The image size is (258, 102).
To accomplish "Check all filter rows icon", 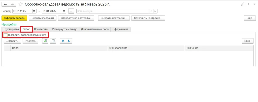I will point(45,41).
